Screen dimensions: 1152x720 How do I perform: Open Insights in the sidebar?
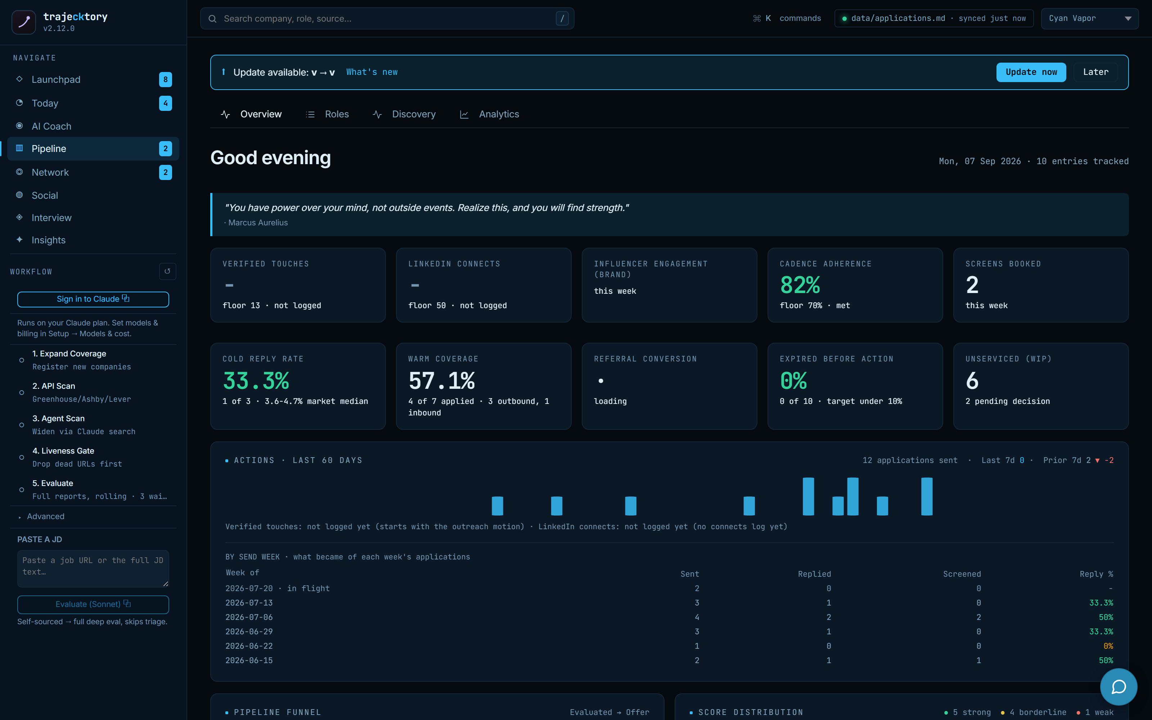(93, 240)
